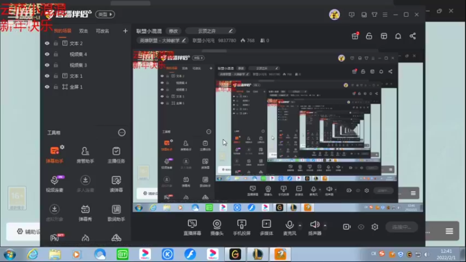The height and width of the screenshot is (262, 466).
Task: Open the flame icon tool in the toolbox
Action: (85, 238)
